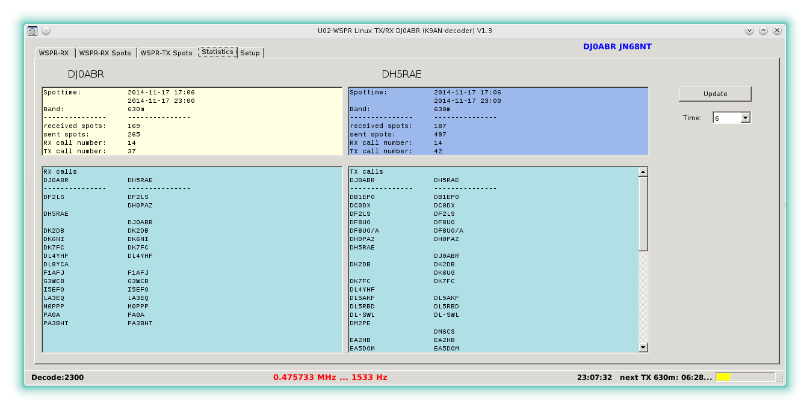
Task: Click the round pin button in title bar
Action: pyautogui.click(x=46, y=31)
